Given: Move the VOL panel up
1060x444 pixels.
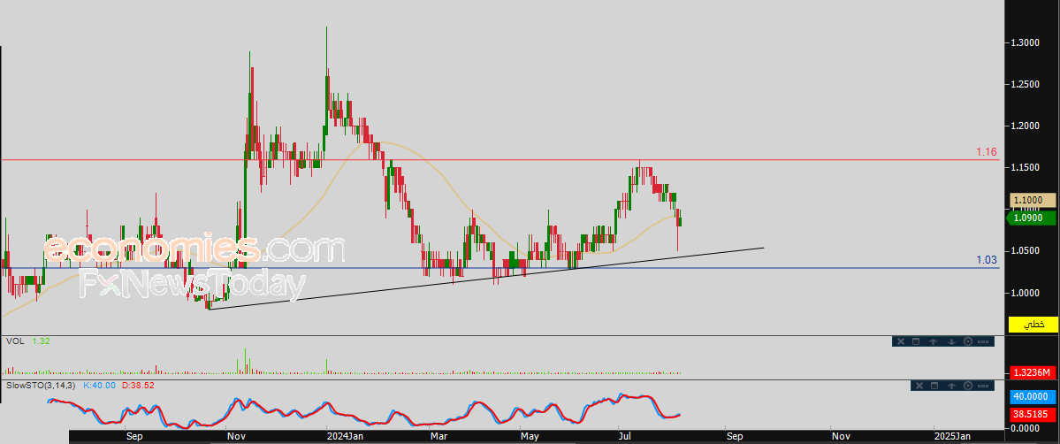Looking at the screenshot, I should click(933, 341).
